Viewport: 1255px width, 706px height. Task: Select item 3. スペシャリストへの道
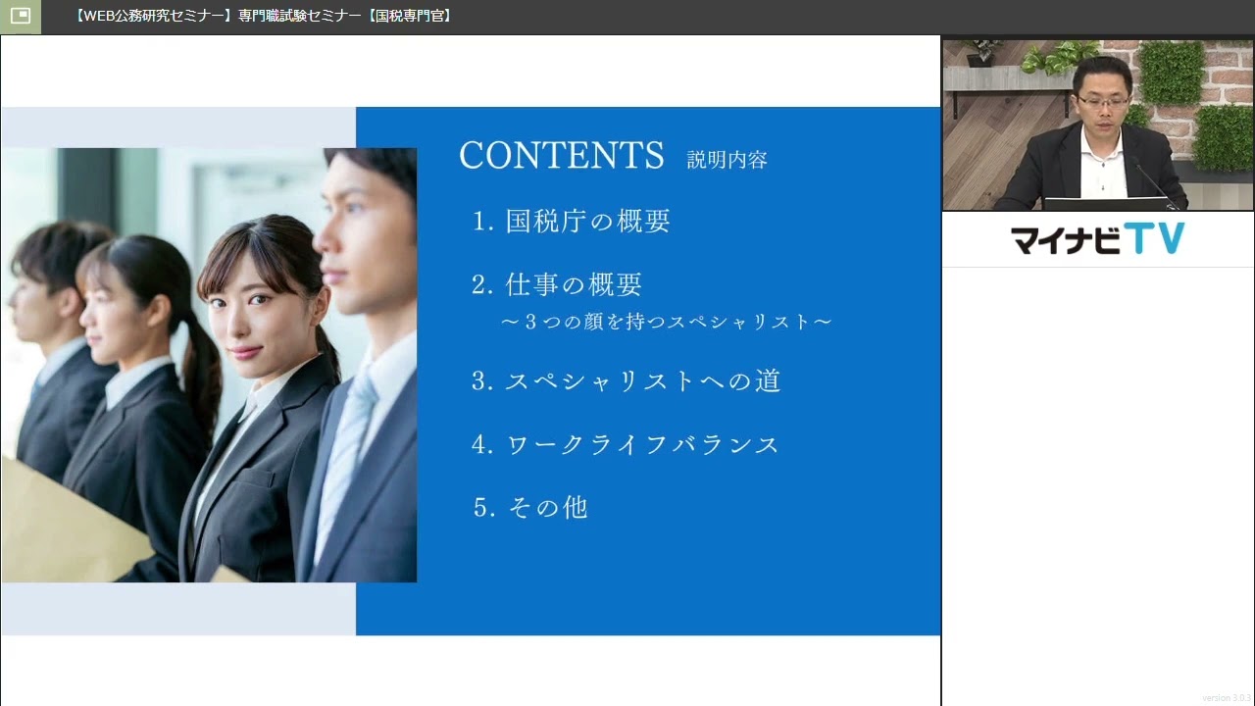(627, 380)
